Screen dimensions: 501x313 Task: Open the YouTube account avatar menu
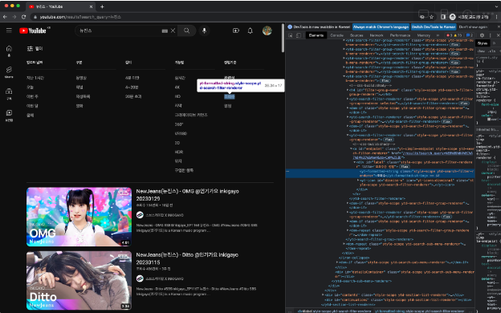[267, 30]
